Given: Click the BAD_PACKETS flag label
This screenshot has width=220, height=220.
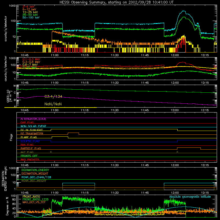Looking at the screenshot, I should pyautogui.click(x=30, y=159).
